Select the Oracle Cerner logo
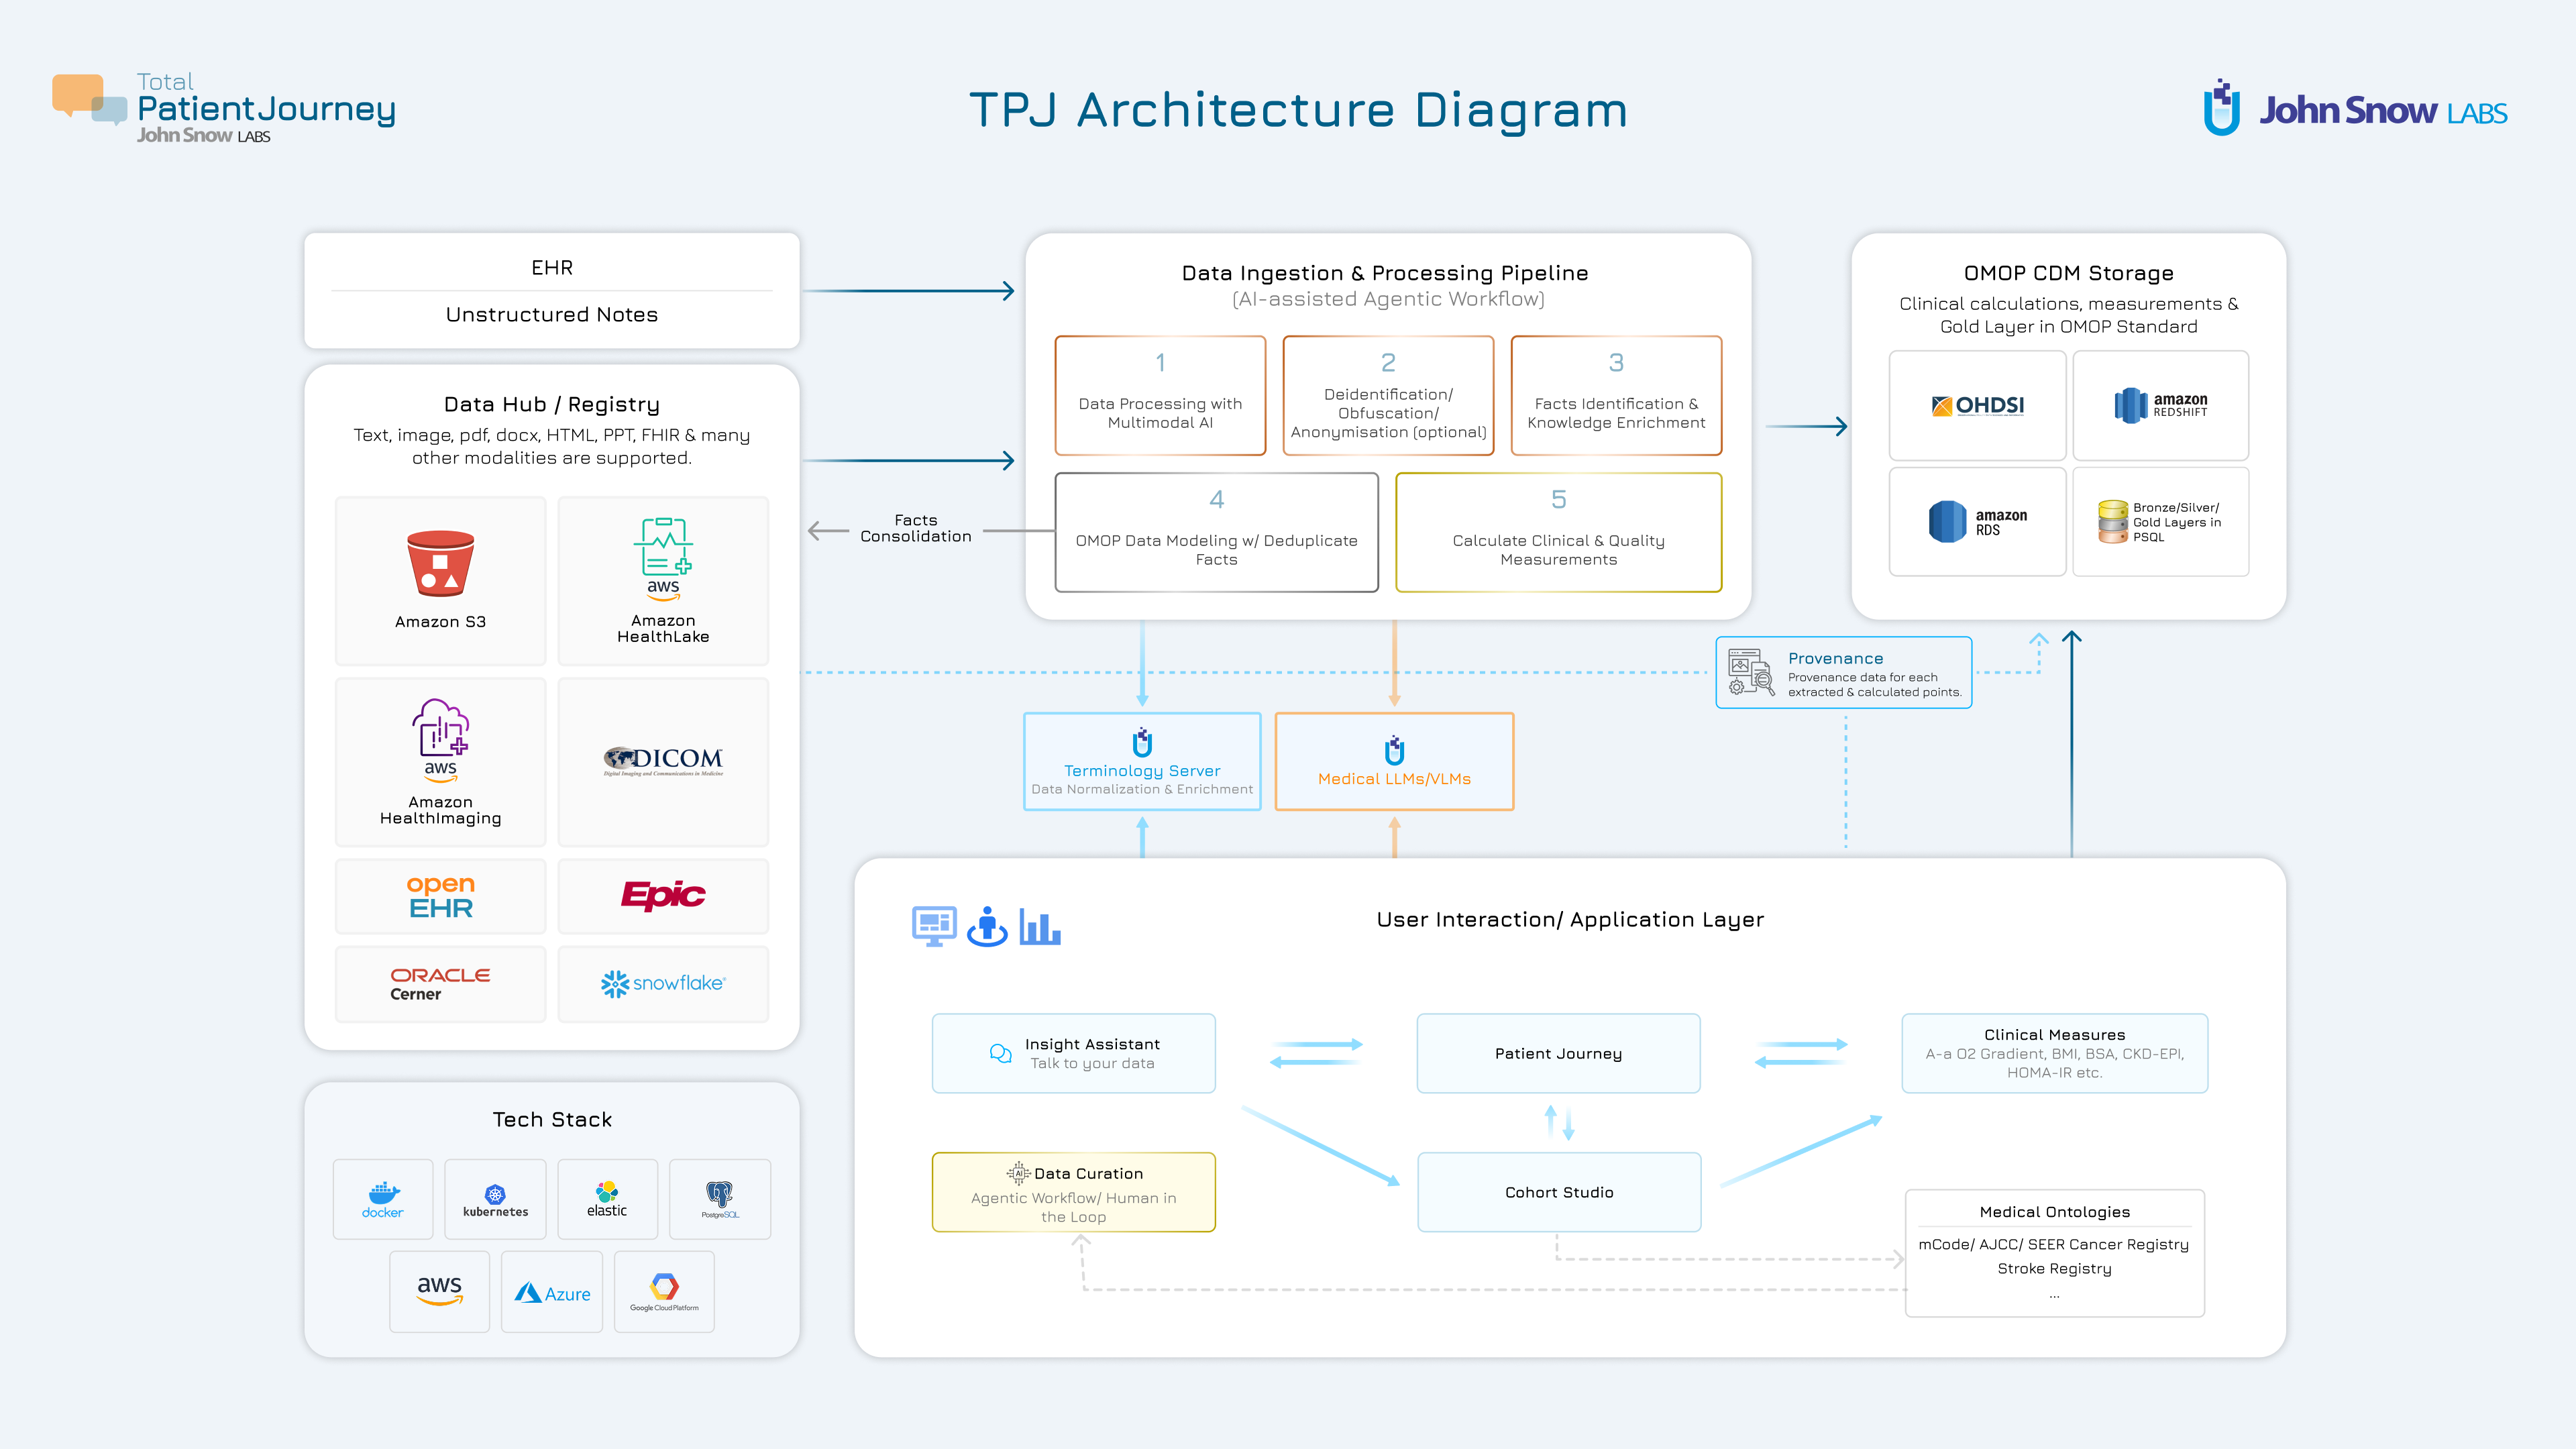Image resolution: width=2576 pixels, height=1449 pixels. click(440, 983)
